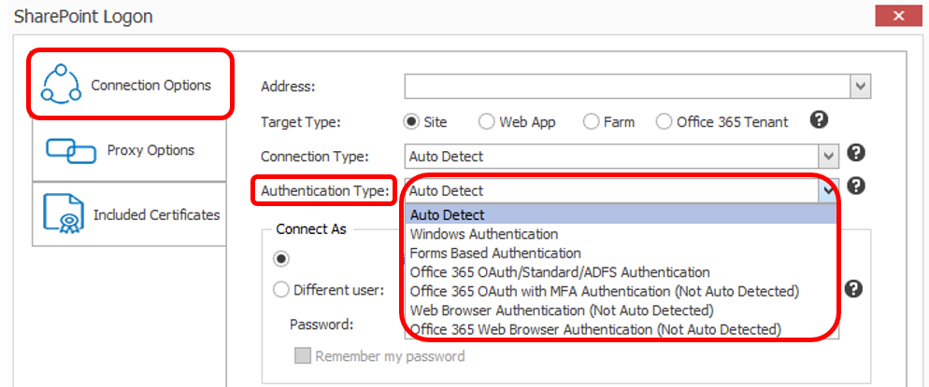Choose Office 365 Tenant target type
Screen dimensions: 929x387
pos(664,122)
